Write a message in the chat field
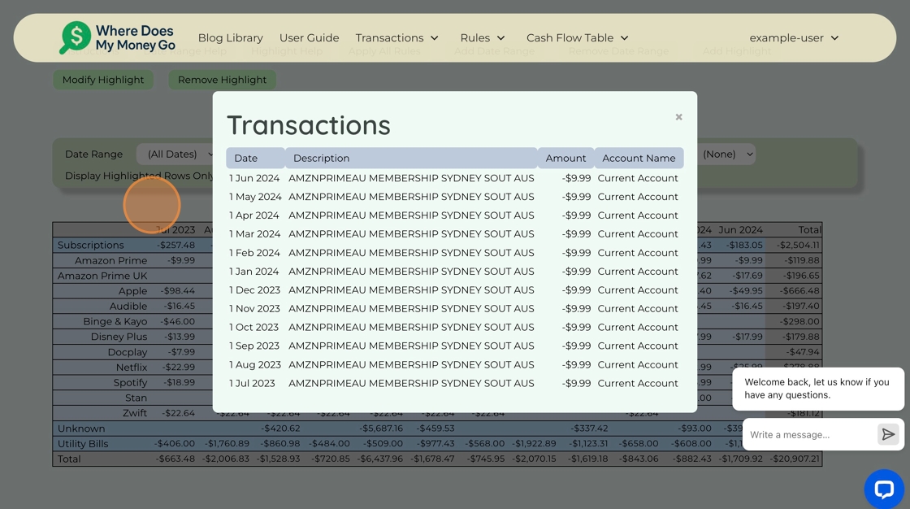910x509 pixels. (x=810, y=435)
